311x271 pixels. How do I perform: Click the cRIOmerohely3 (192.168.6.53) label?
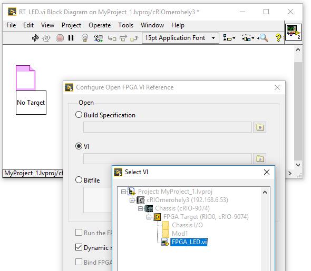(187, 200)
